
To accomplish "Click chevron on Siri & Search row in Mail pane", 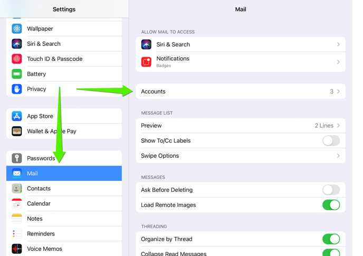I will 338,44.
